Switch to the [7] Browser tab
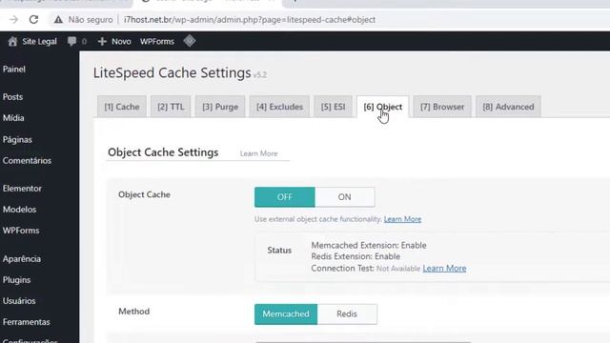 click(442, 107)
